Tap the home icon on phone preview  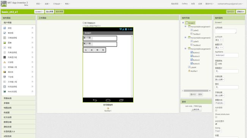(x=108, y=100)
